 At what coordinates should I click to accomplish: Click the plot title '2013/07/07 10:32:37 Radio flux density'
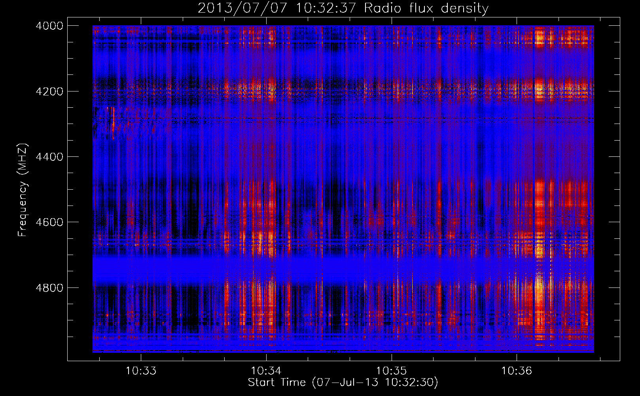click(x=343, y=8)
